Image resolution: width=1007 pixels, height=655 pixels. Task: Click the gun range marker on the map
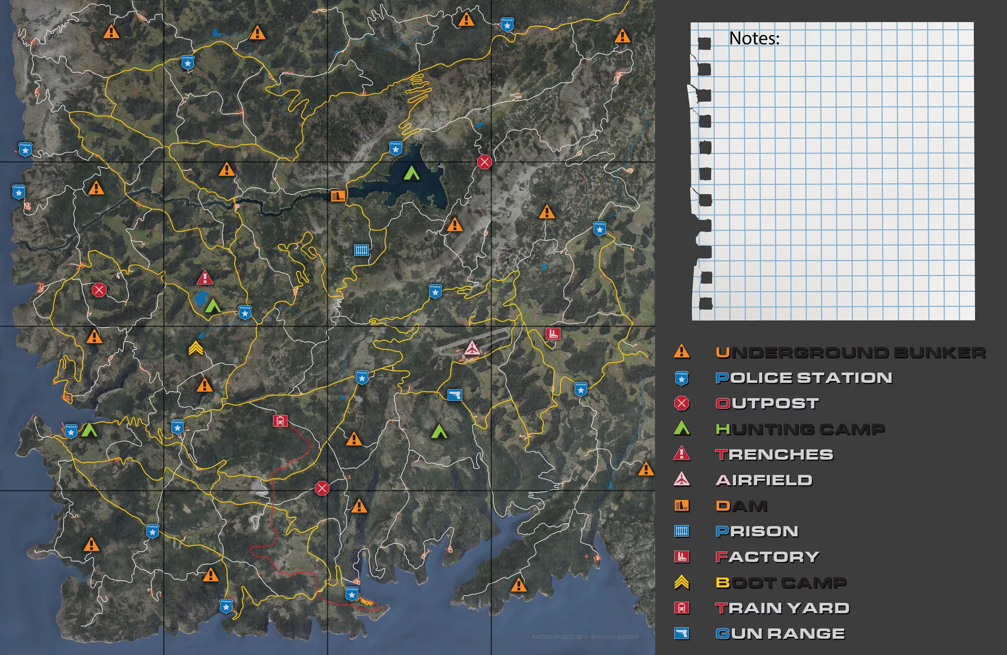(x=454, y=395)
